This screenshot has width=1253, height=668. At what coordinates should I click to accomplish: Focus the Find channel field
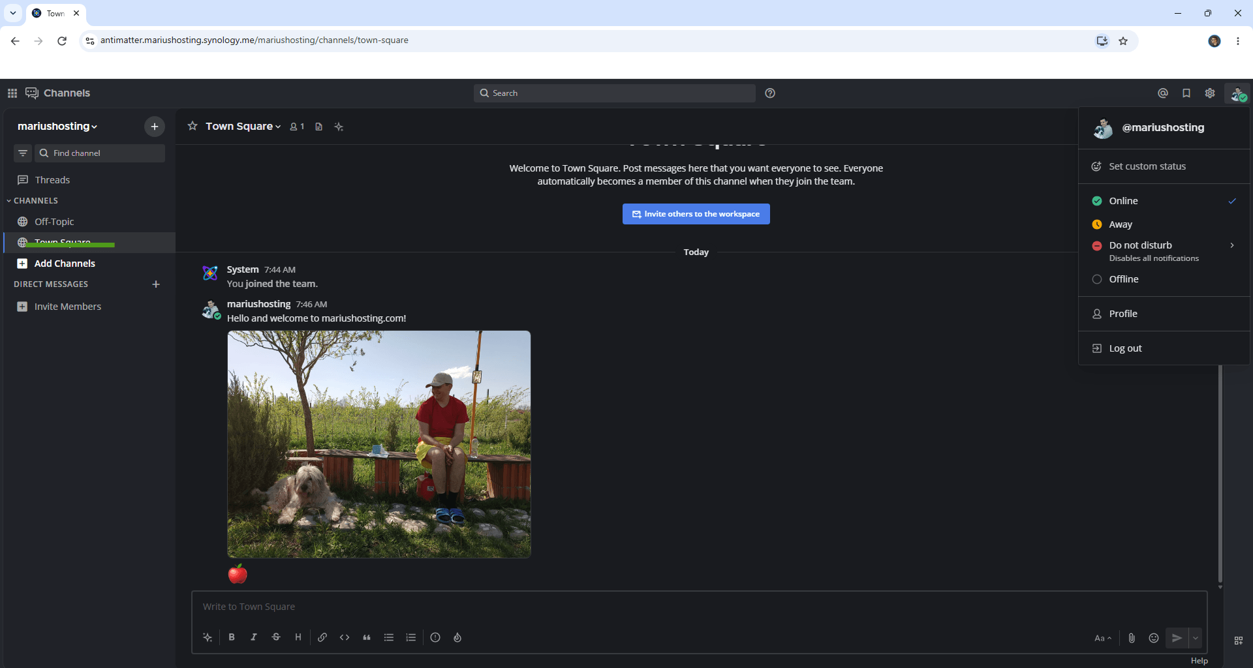(99, 153)
